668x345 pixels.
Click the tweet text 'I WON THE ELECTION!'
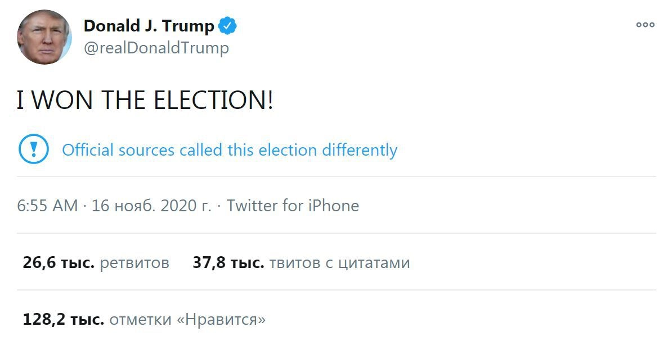click(145, 101)
